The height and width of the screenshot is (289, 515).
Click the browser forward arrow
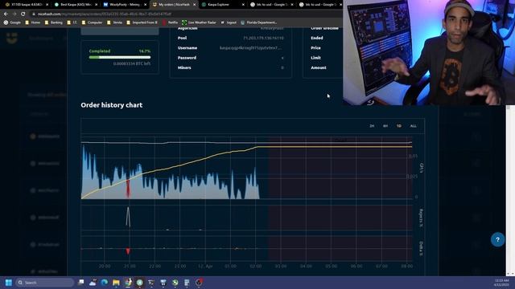[14, 14]
